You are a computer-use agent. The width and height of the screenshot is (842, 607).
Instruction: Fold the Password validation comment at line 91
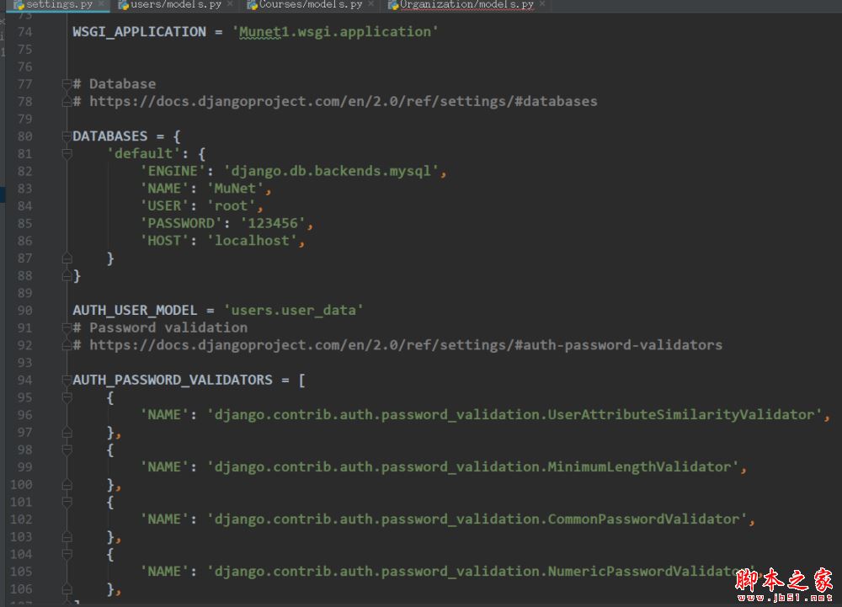click(x=67, y=327)
